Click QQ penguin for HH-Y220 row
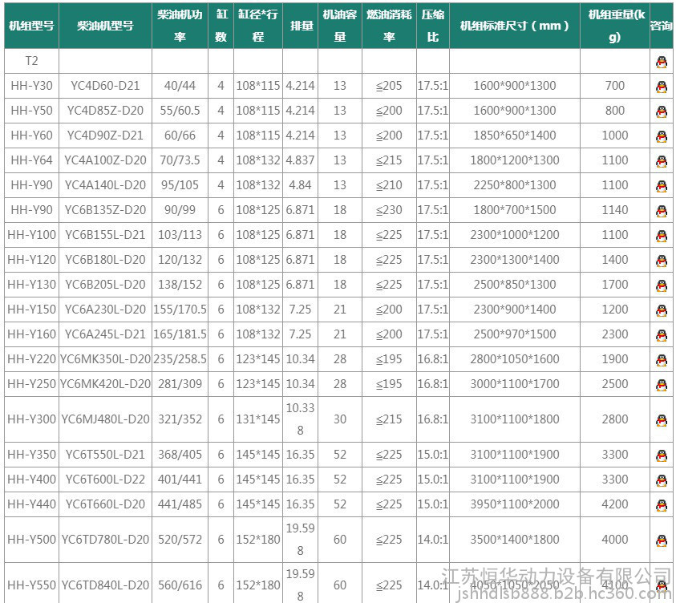 point(662,361)
